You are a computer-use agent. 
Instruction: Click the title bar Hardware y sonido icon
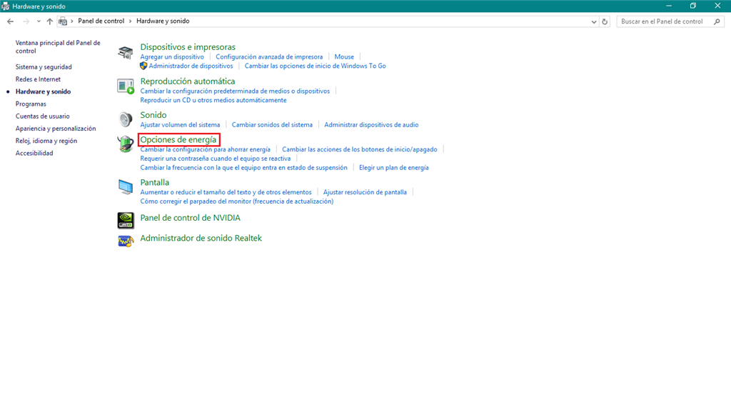6,6
